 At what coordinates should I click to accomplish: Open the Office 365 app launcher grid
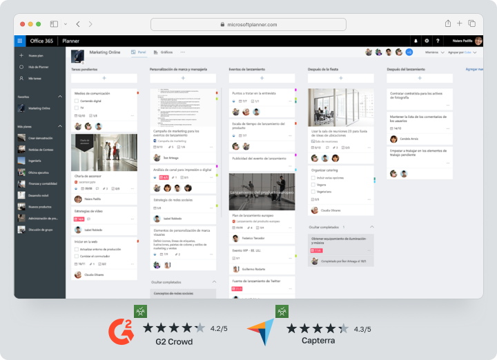(x=19, y=41)
